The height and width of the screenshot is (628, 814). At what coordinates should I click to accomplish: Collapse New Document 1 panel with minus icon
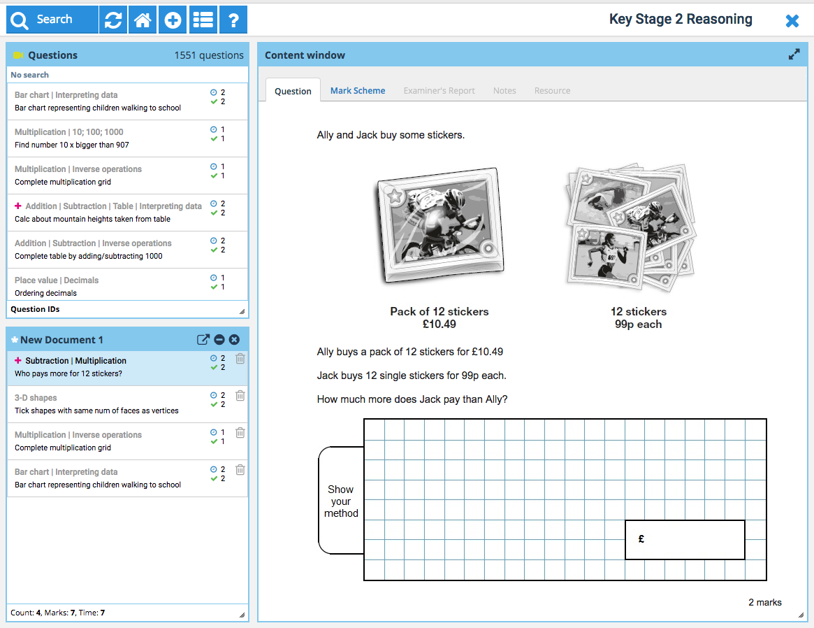pos(219,340)
